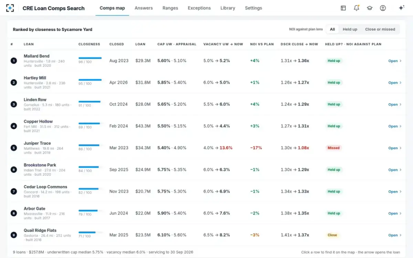Click the Closed column header

(117, 44)
